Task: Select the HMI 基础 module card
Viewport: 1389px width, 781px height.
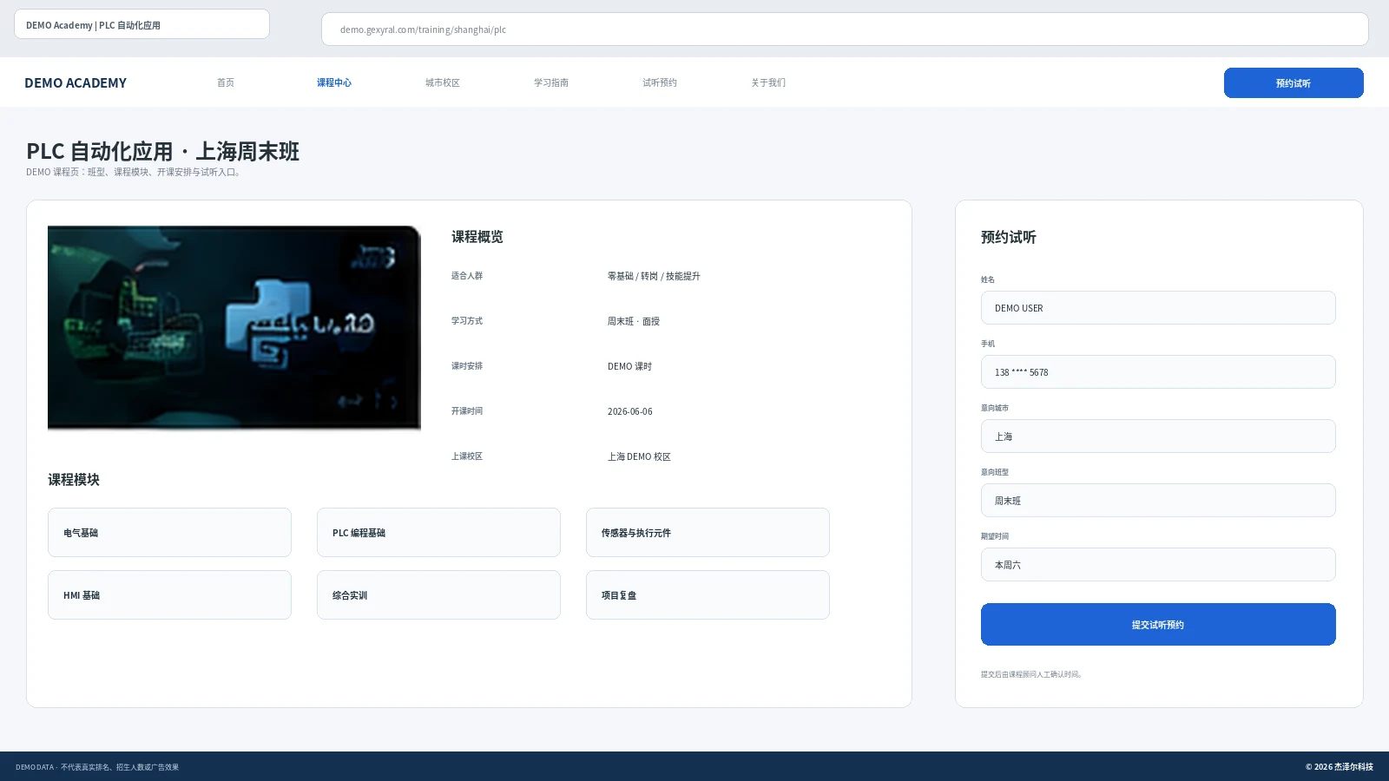Action: click(169, 595)
